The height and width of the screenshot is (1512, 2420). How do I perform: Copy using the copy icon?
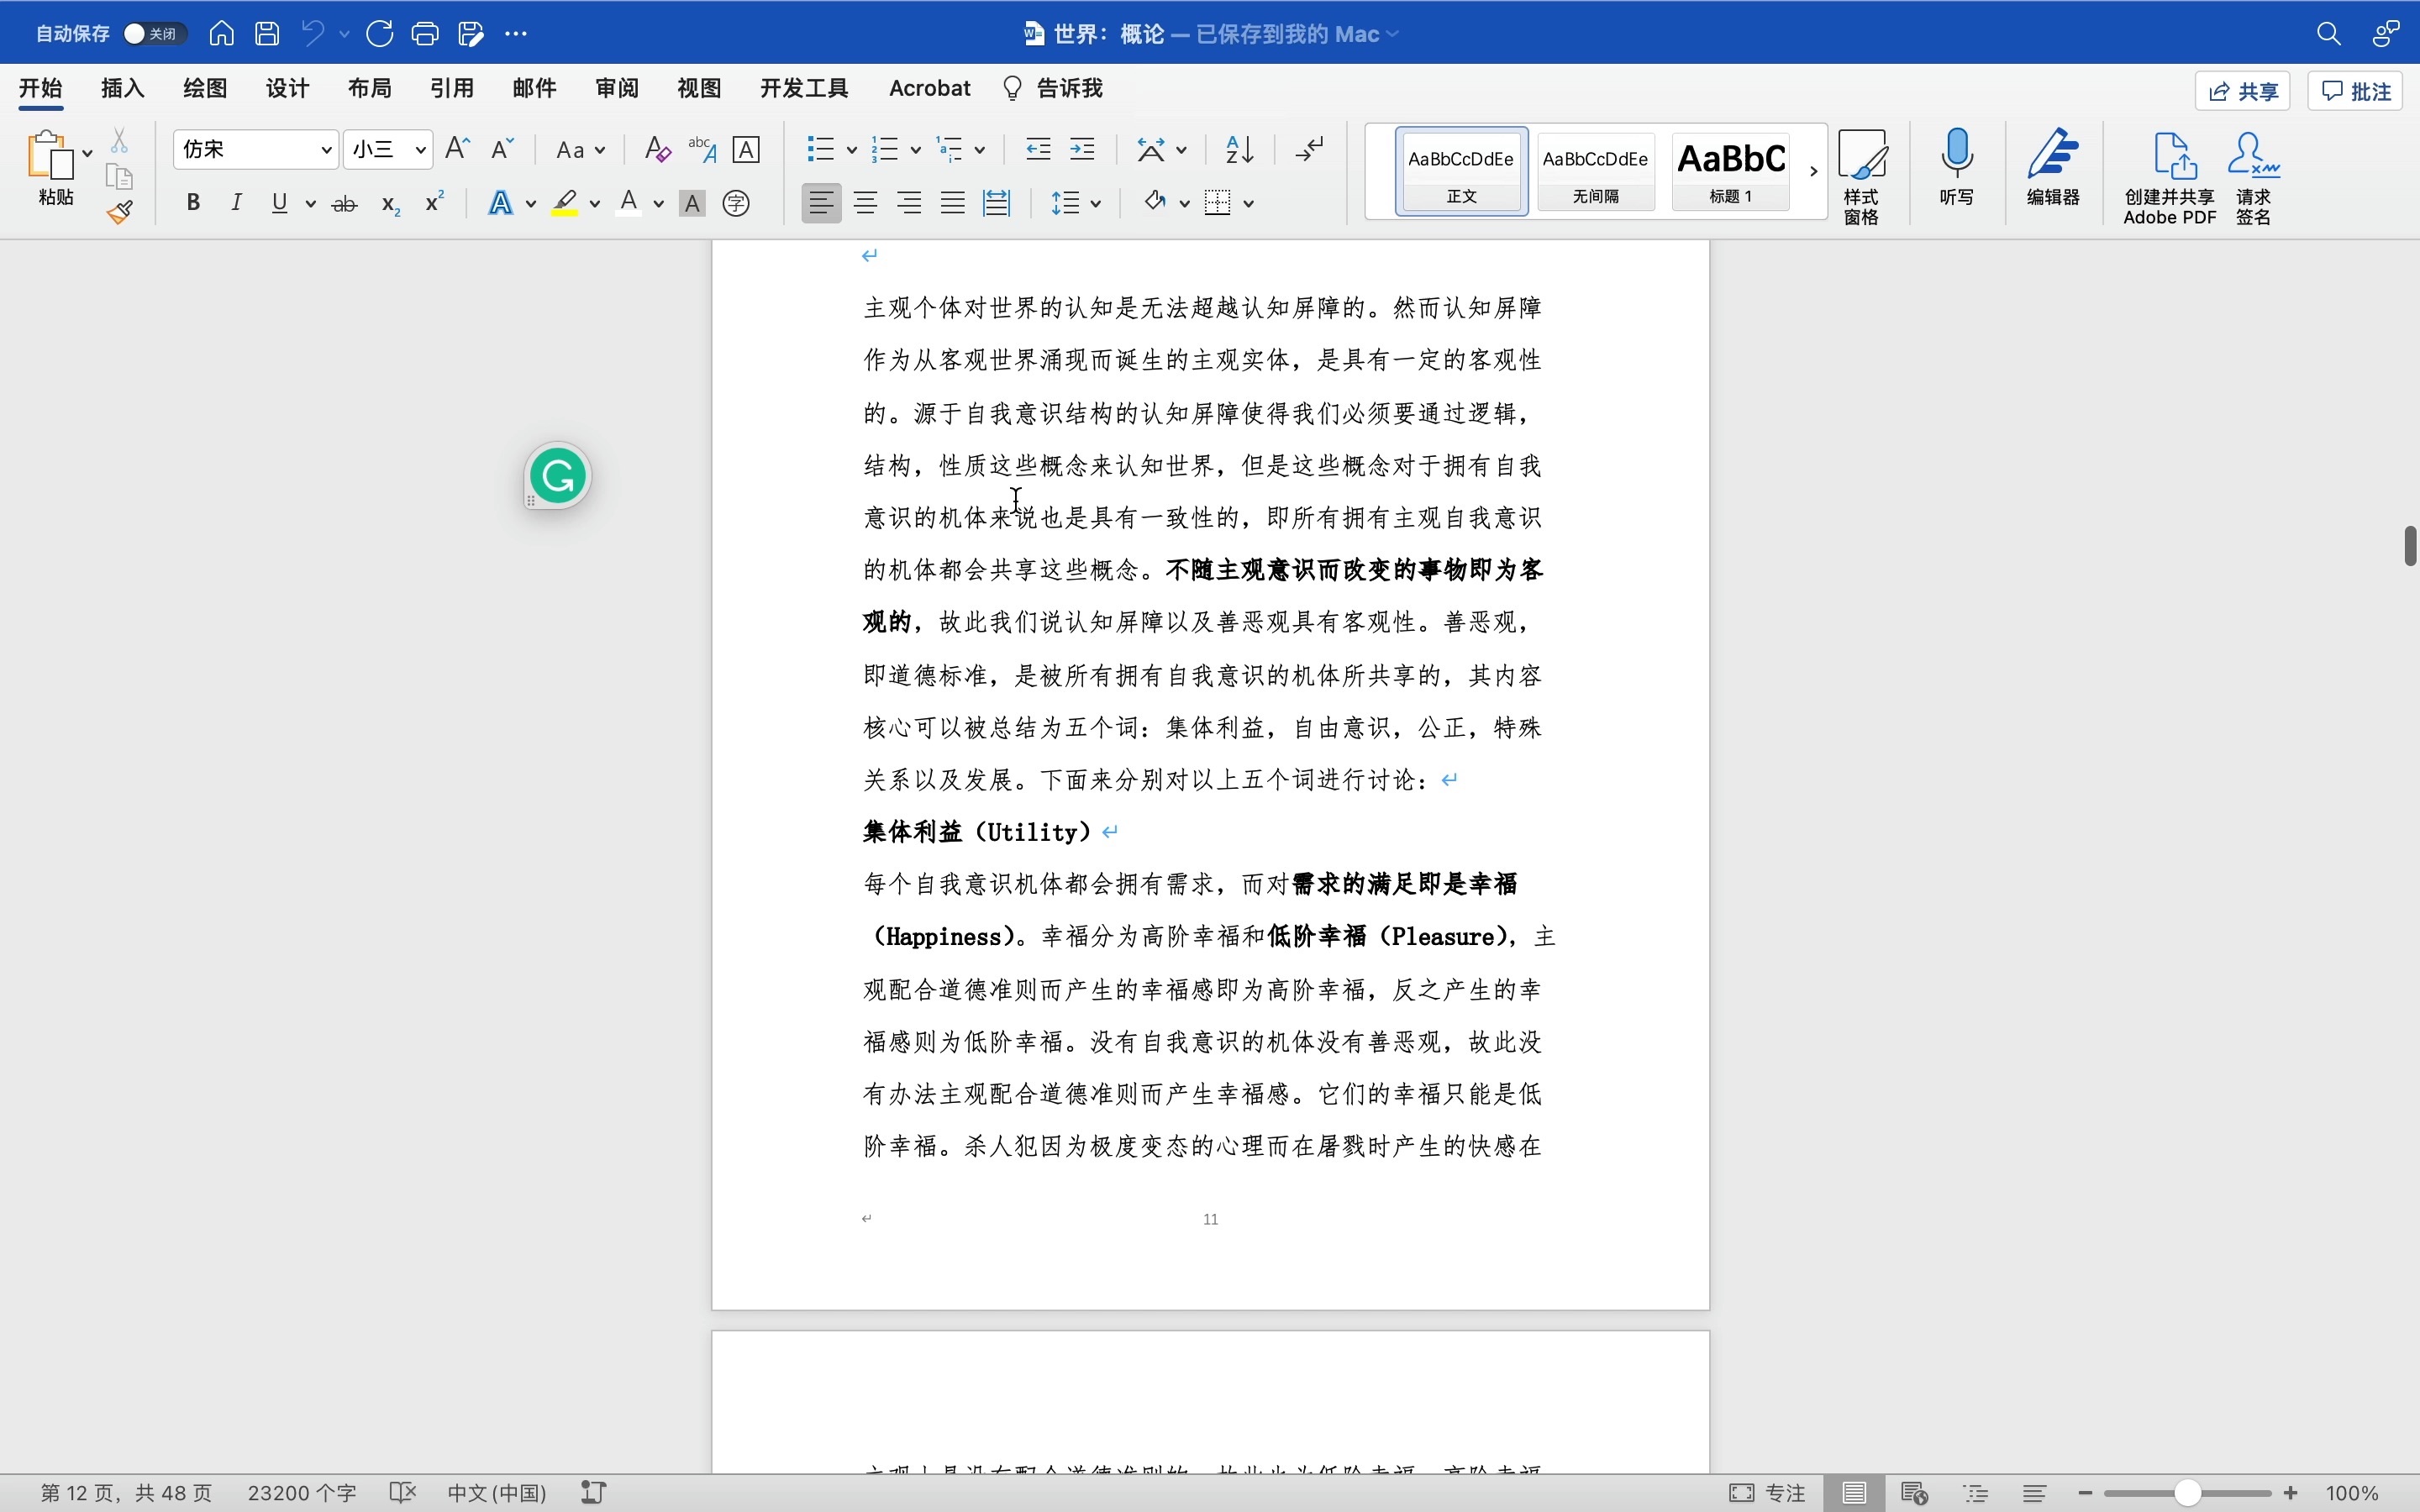click(120, 177)
